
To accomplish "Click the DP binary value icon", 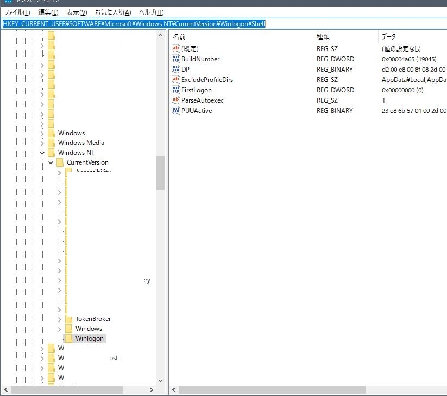I will tap(175, 69).
